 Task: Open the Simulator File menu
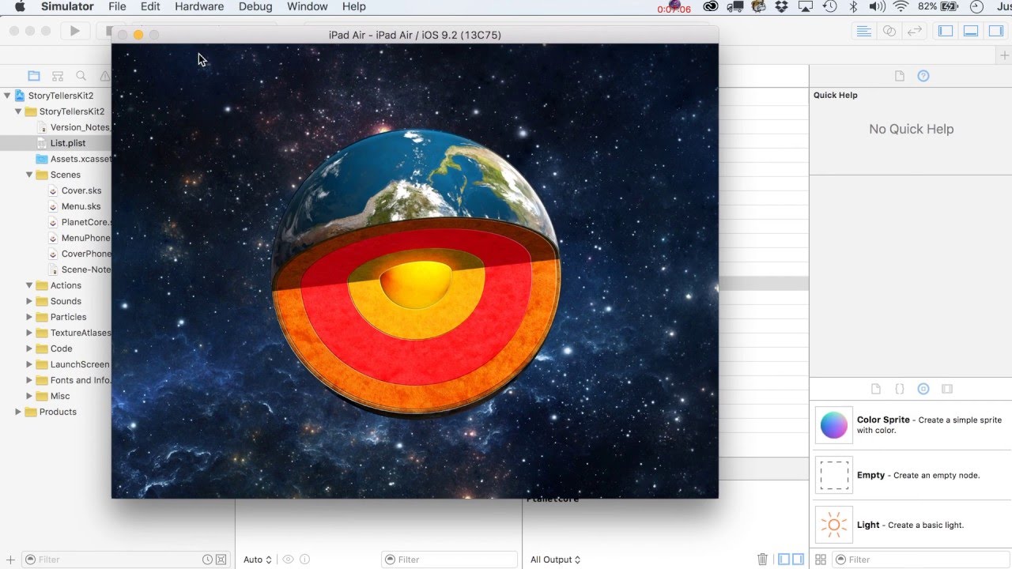tap(117, 6)
